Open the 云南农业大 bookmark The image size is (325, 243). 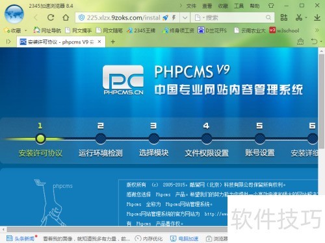click(x=250, y=30)
